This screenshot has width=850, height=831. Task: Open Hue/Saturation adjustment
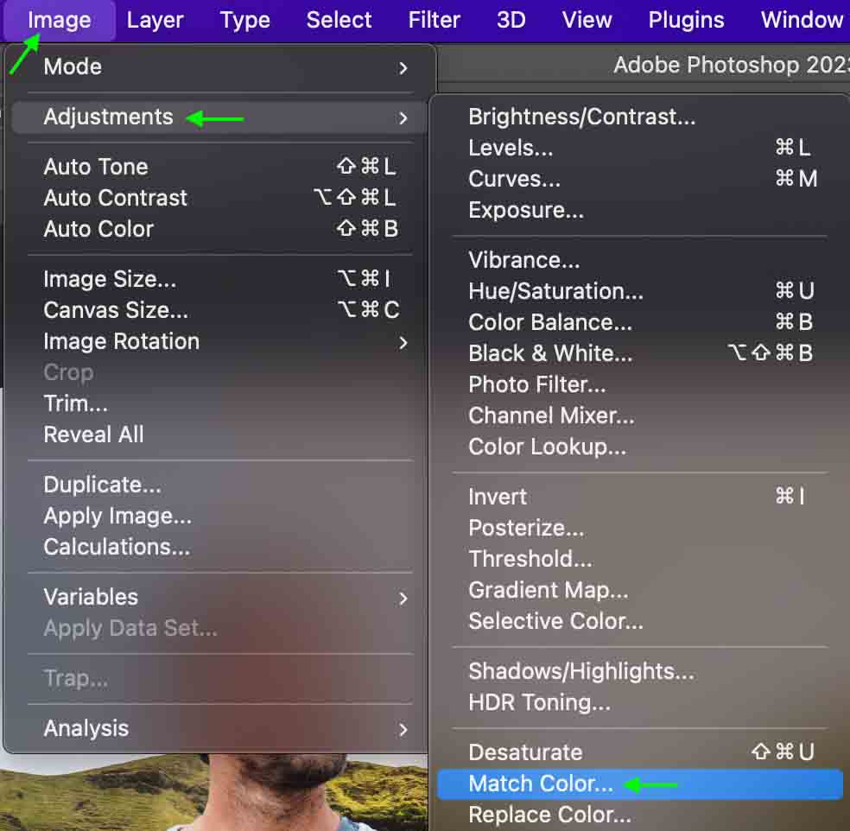(640, 292)
